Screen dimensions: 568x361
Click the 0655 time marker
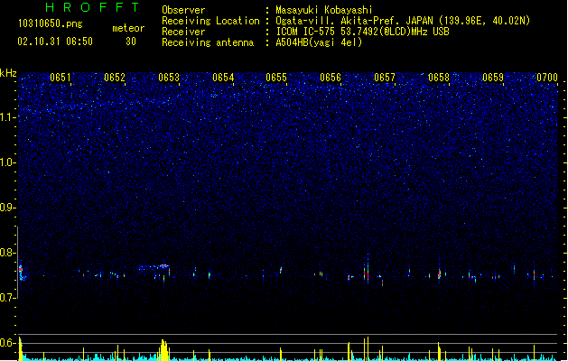[x=276, y=78]
